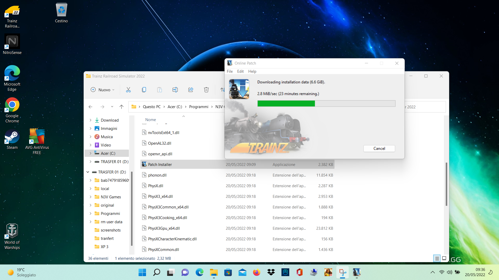The width and height of the screenshot is (499, 280).
Task: Open the File menu in Online Patch
Action: click(x=230, y=72)
